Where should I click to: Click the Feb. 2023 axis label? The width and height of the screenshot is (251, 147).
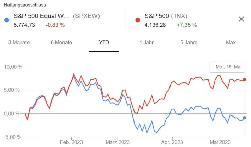[x=71, y=142]
